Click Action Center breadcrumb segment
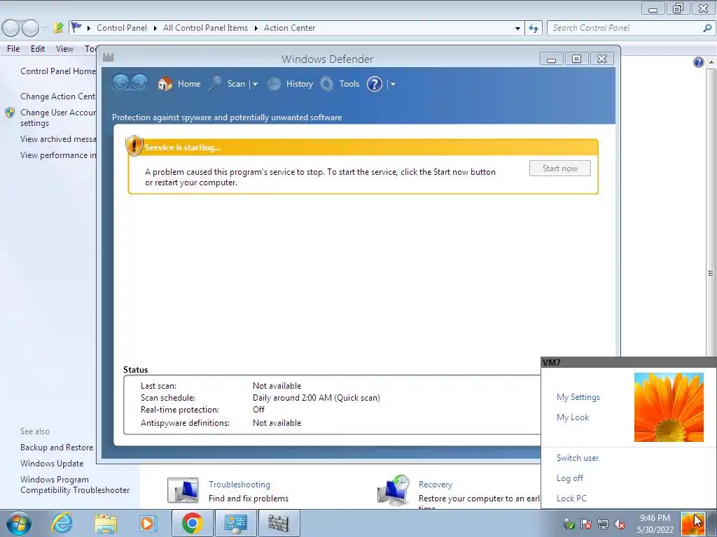This screenshot has width=717, height=537. [x=289, y=28]
